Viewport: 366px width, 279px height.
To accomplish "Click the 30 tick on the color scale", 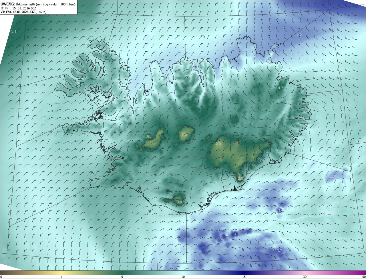I will click(305, 277).
